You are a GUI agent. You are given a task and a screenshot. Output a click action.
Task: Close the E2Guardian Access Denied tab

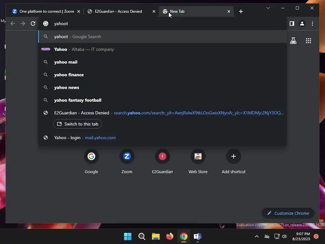[154, 11]
